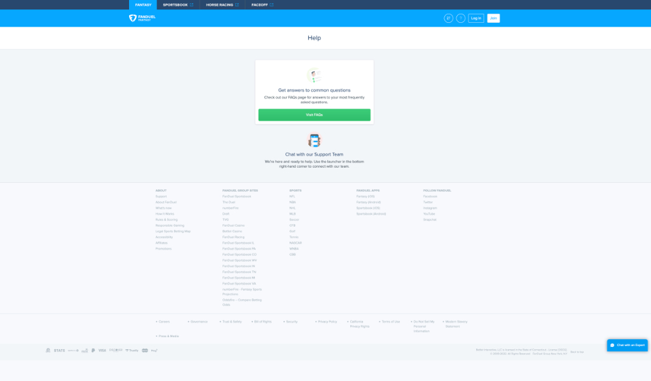Open the Terms of Use link

(391, 322)
